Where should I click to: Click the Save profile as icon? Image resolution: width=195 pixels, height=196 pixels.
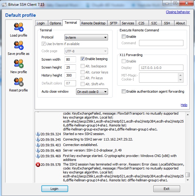coord(19,45)
